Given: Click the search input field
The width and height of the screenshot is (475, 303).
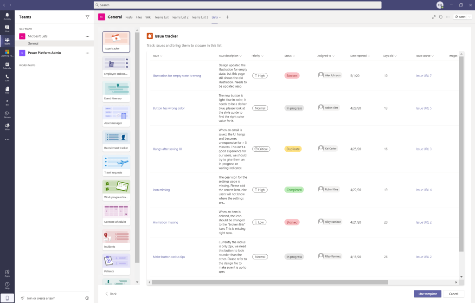Looking at the screenshot, I should [x=237, y=5].
